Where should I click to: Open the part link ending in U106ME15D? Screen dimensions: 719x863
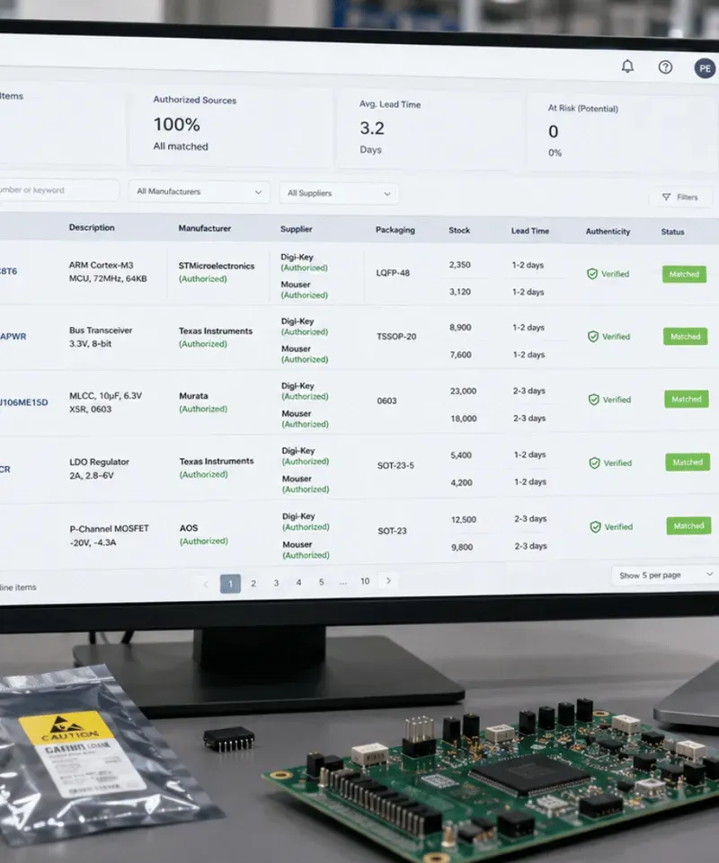pos(23,402)
